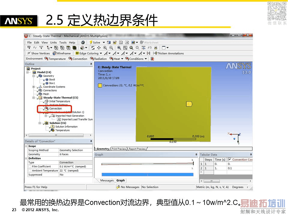The image size is (288, 216).
Task: Select the Face selection filter icon
Action: [68, 48]
